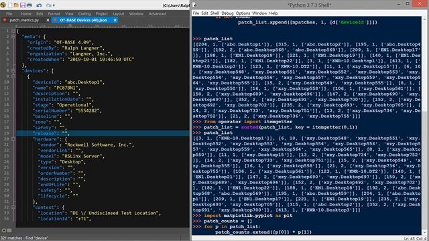Screen dimensions: 429x241
Task: Open the Project tab
Action: point(101,13)
